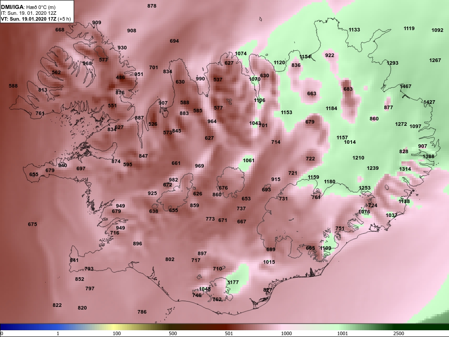Click the 675 value in the western sea
Image resolution: width=449 pixels, height=337 pixels.
coord(32,224)
